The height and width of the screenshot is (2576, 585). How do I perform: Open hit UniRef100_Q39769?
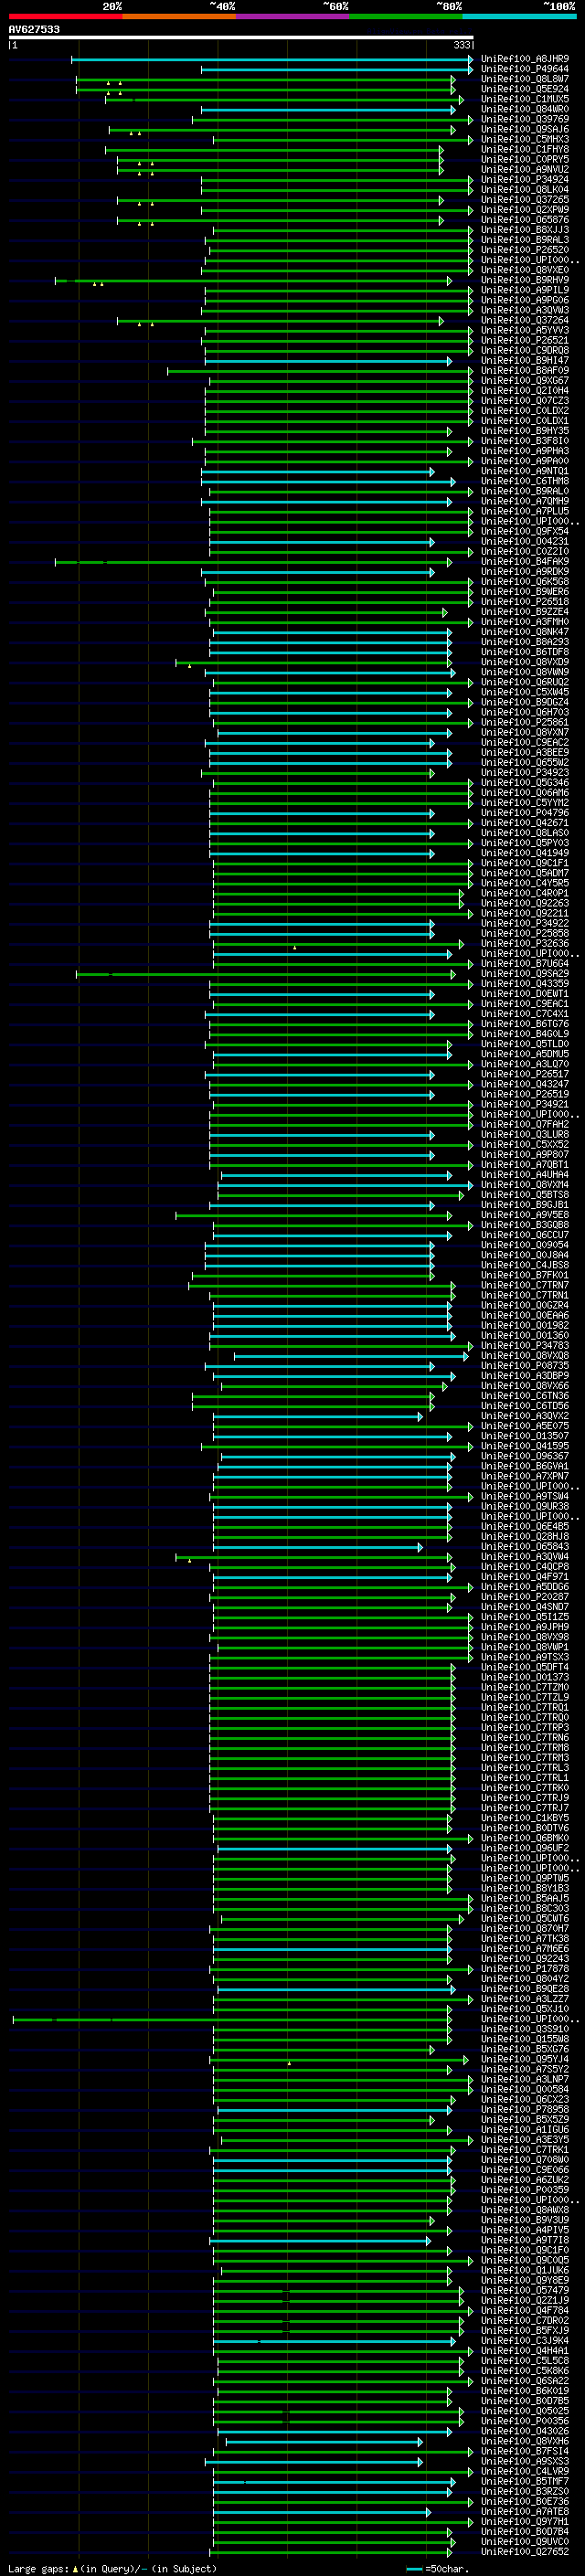tap(525, 119)
